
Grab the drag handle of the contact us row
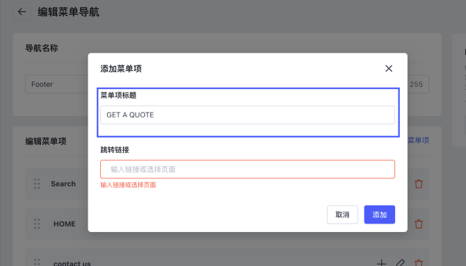[x=37, y=263]
